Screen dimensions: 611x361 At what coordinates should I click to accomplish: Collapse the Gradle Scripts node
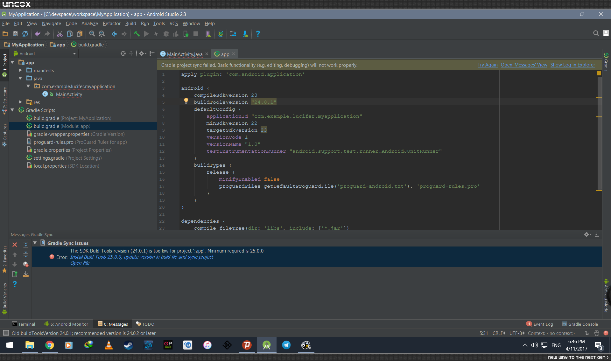click(12, 110)
